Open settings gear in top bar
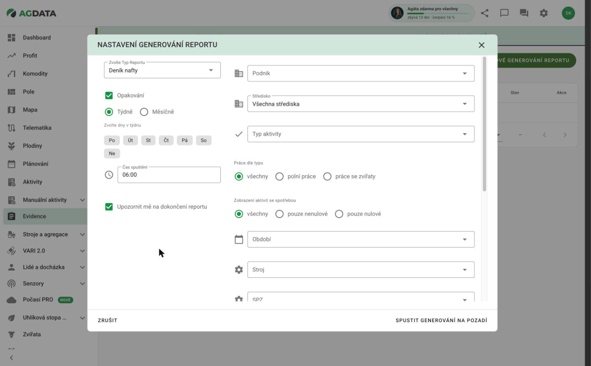Viewport: 591px width, 366px height. [544, 13]
